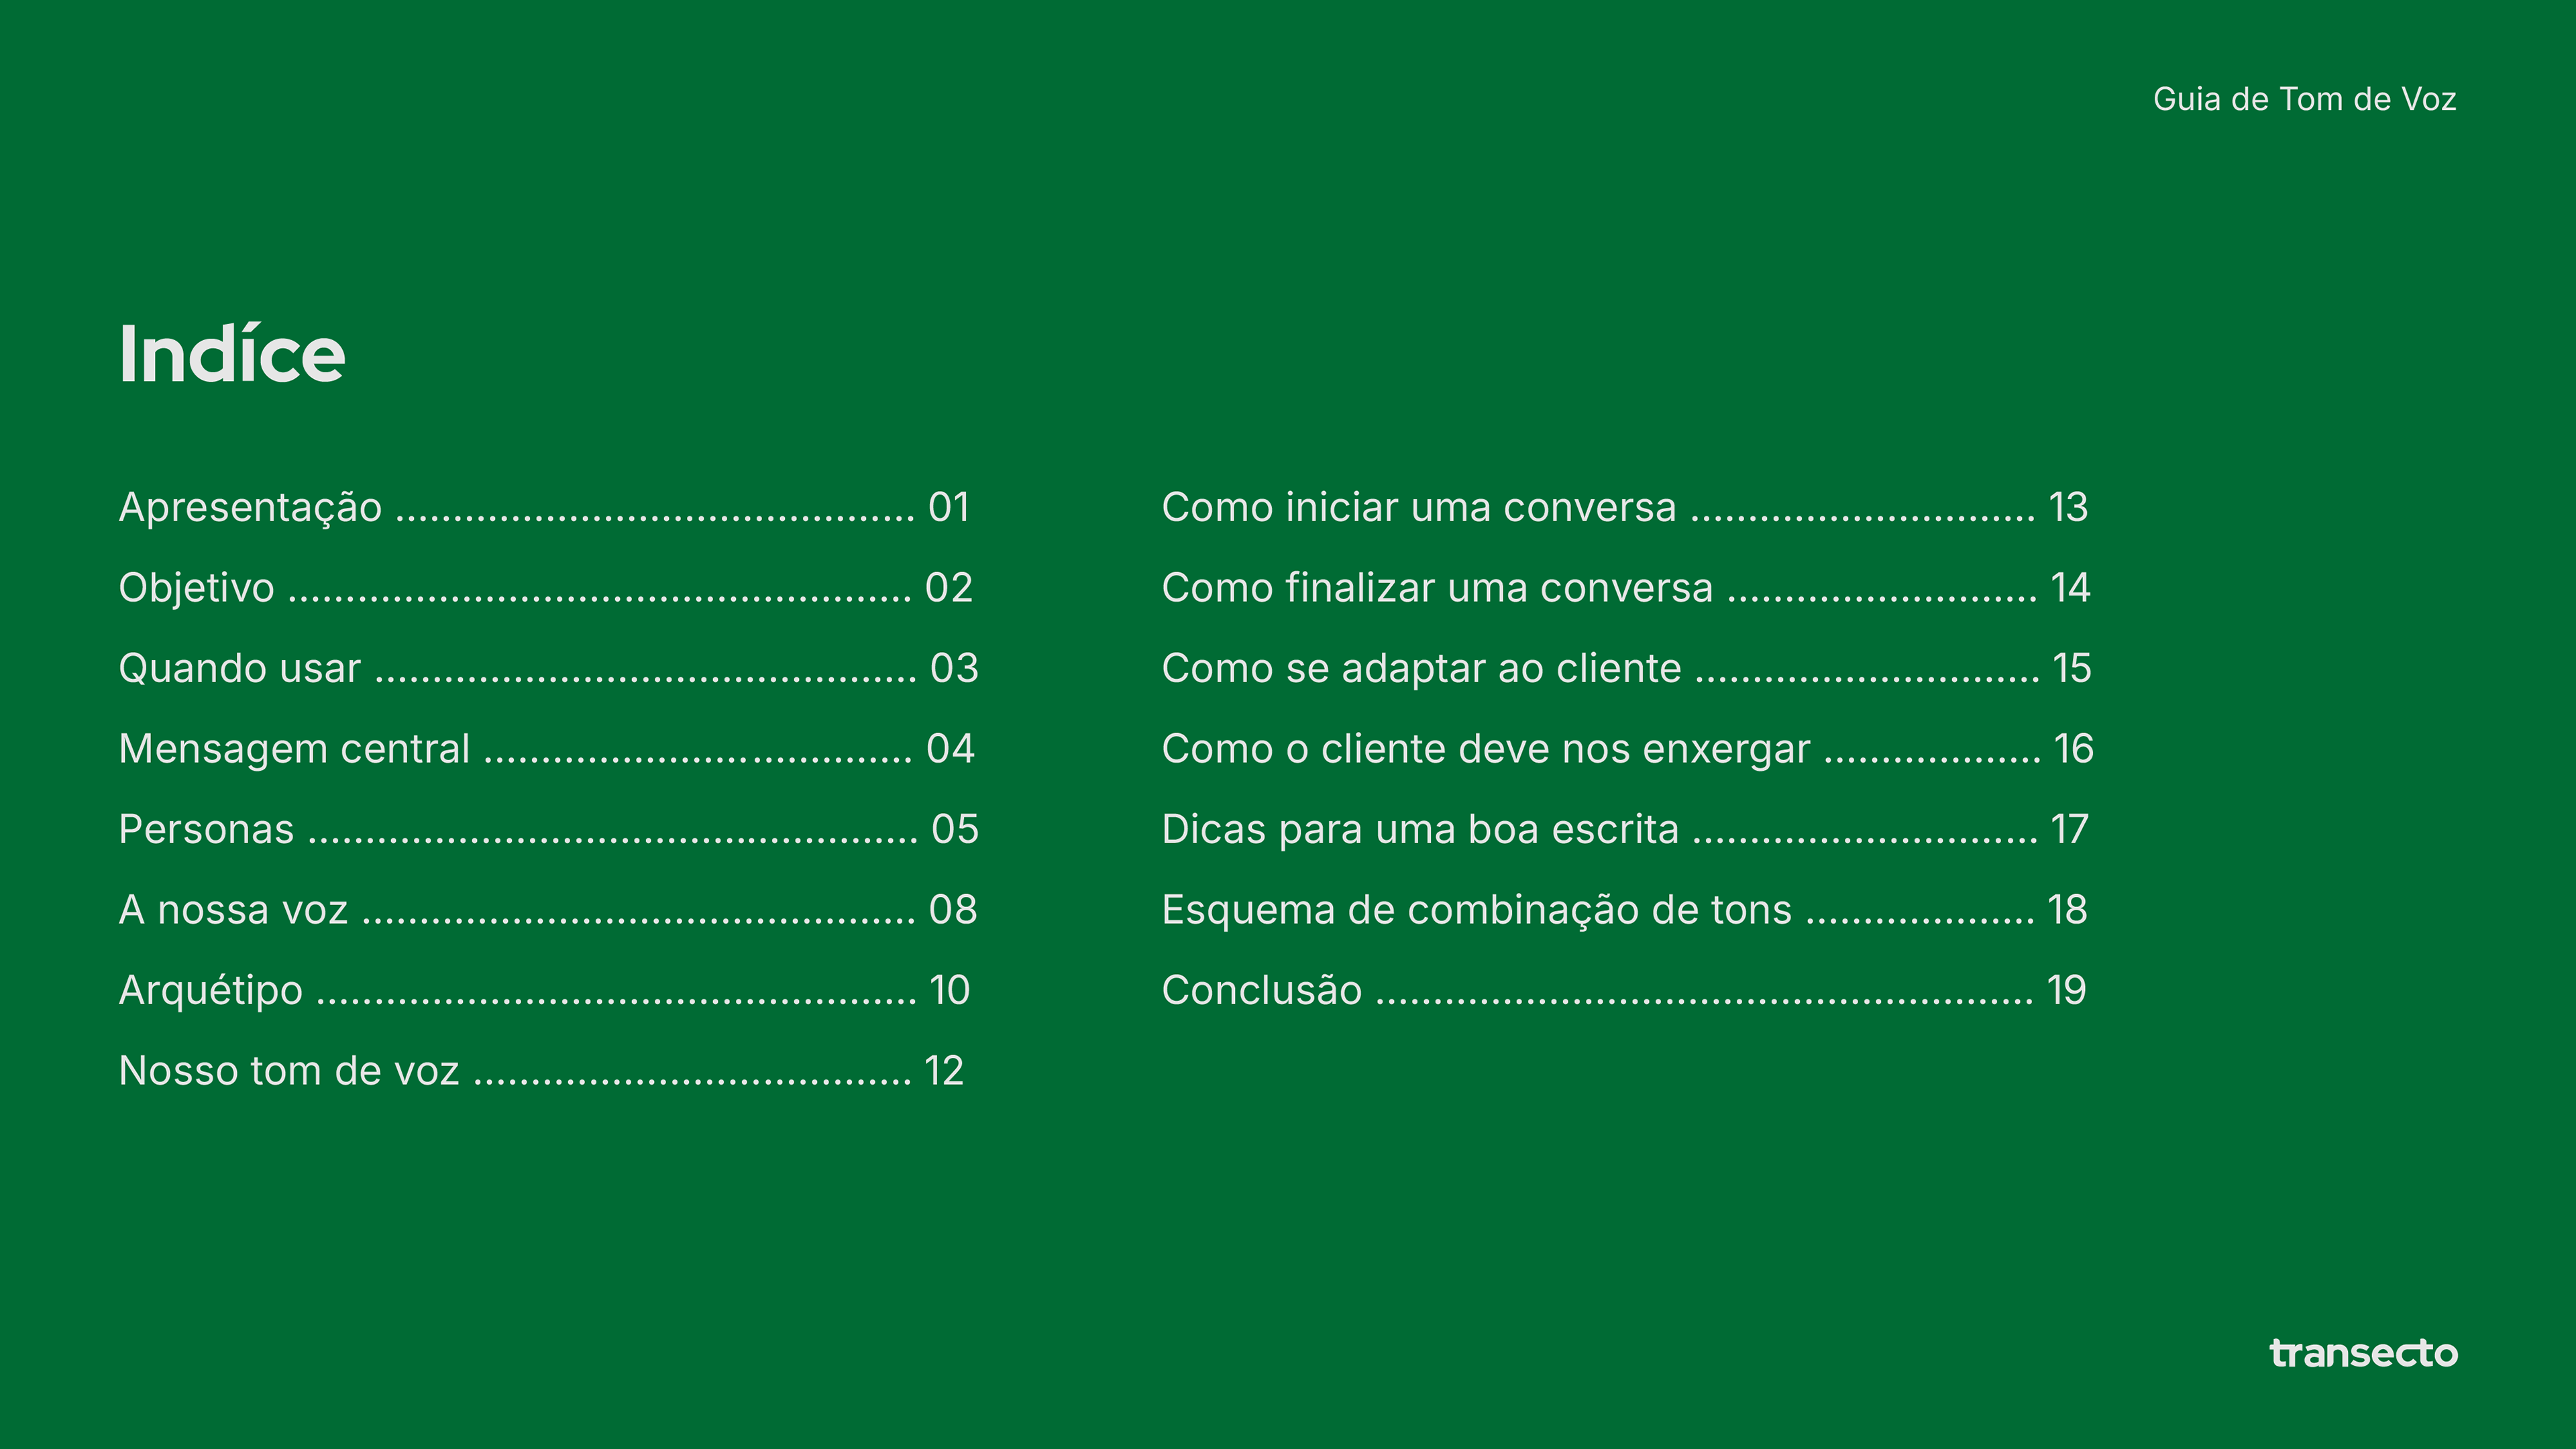
Task: Open the A nossa voz entry
Action: (547, 910)
